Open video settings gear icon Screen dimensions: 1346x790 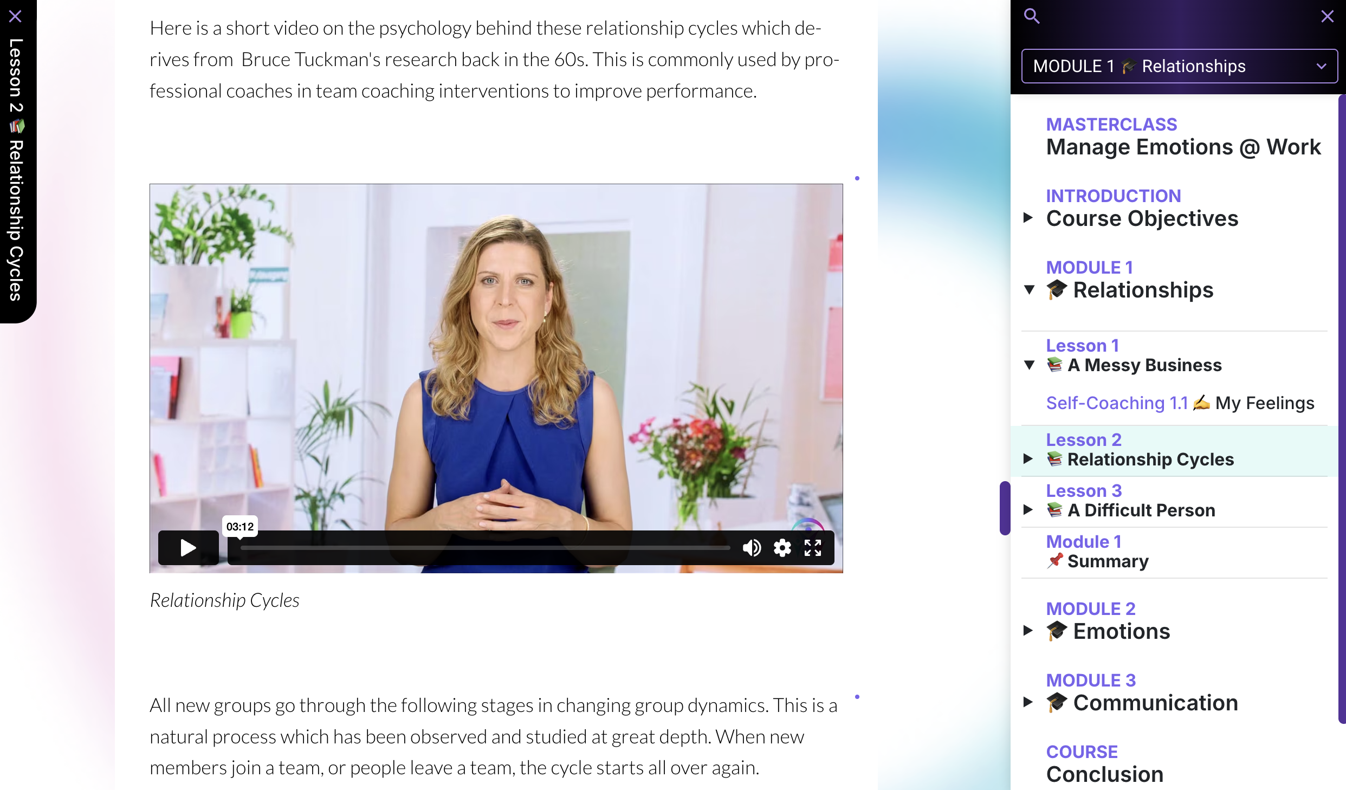coord(782,548)
